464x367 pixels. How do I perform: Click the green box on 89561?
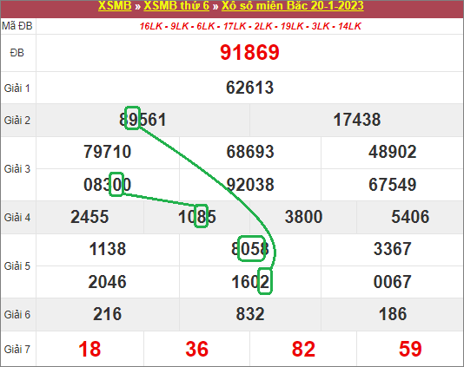[132, 118]
